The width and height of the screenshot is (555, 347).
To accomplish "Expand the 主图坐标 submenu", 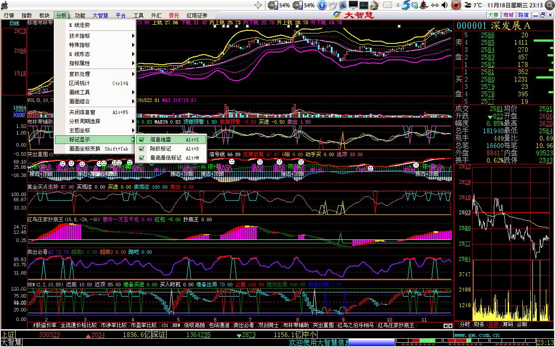I will click(95, 131).
